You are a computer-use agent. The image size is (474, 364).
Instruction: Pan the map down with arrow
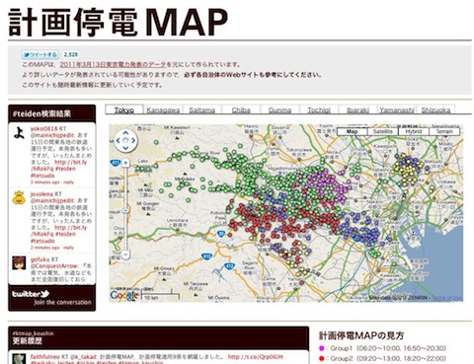pos(125,148)
